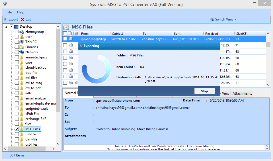Check the email analyzer folder checkbox
The height and width of the screenshot is (161, 273).
pos(17,98)
